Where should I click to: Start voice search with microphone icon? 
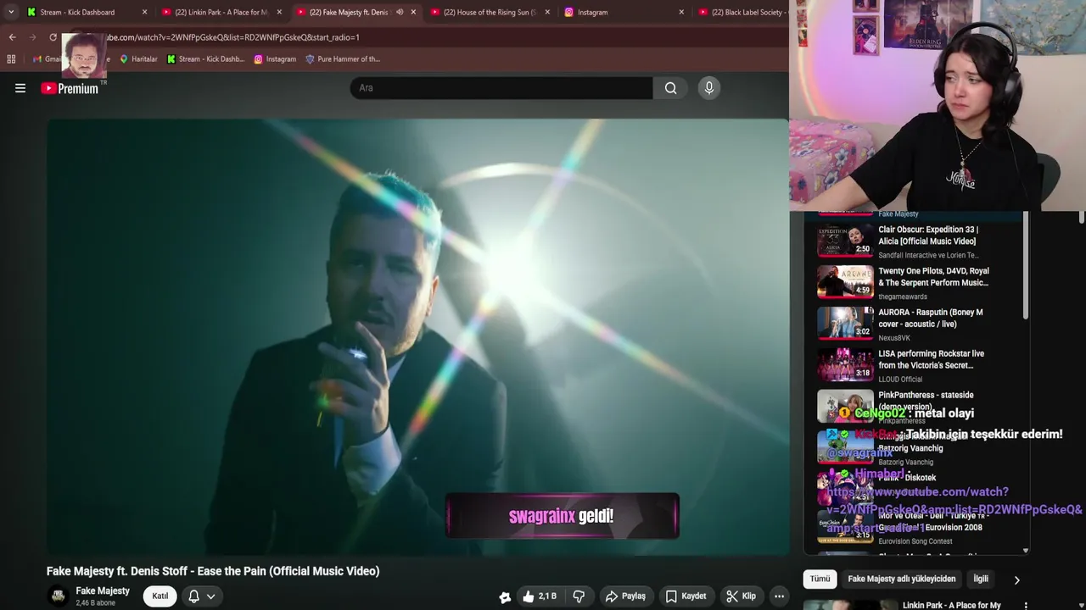click(x=709, y=88)
